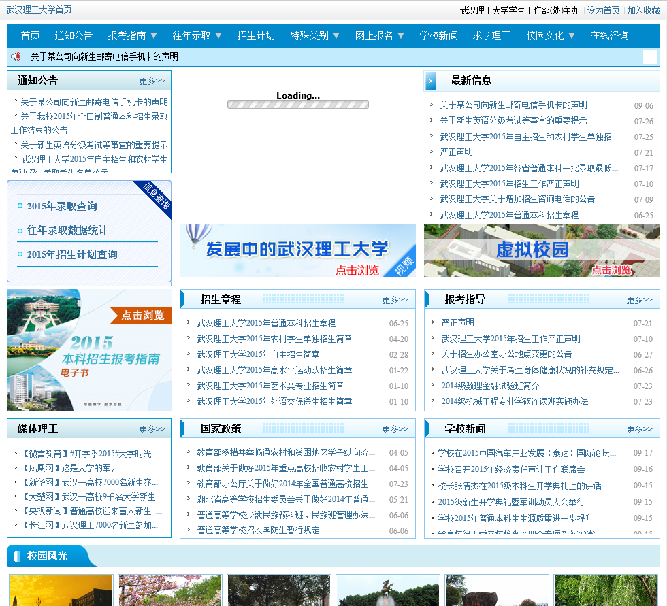Open the yellow sunset campus photo
This screenshot has width=667, height=606.
click(61, 590)
